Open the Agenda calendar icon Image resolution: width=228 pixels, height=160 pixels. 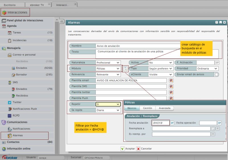click(4, 26)
